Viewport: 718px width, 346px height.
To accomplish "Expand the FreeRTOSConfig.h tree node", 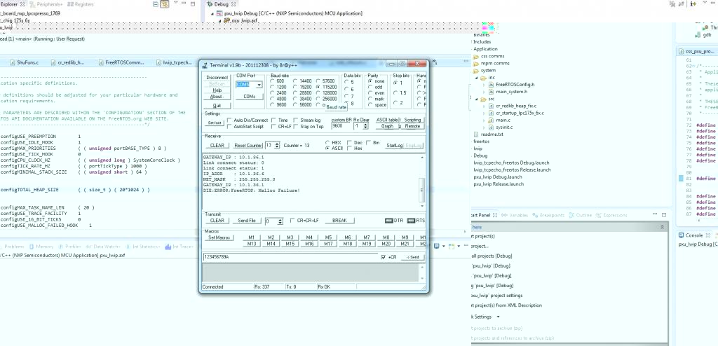I will pyautogui.click(x=485, y=85).
